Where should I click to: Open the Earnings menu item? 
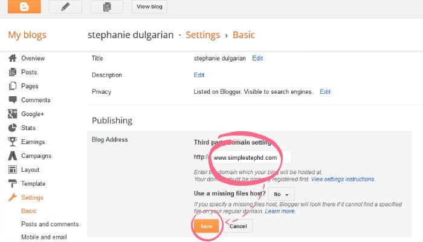(x=33, y=142)
